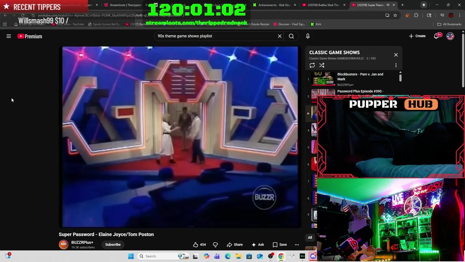
Task: Mute the Super Password tab audio
Action: click(388, 5)
